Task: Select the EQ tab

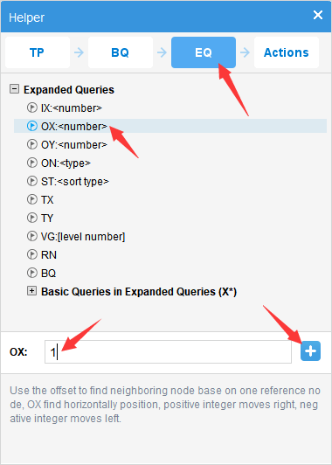Action: point(204,52)
